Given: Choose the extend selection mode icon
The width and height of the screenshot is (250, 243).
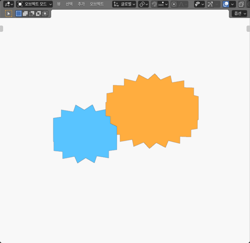Looking at the screenshot, I should pyautogui.click(x=25, y=13).
